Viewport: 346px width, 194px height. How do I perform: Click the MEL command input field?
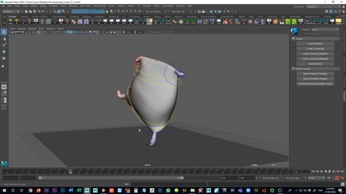click(x=169, y=184)
